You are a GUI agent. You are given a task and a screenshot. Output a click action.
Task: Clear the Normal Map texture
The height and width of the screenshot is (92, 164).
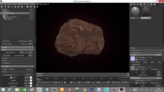point(146,60)
